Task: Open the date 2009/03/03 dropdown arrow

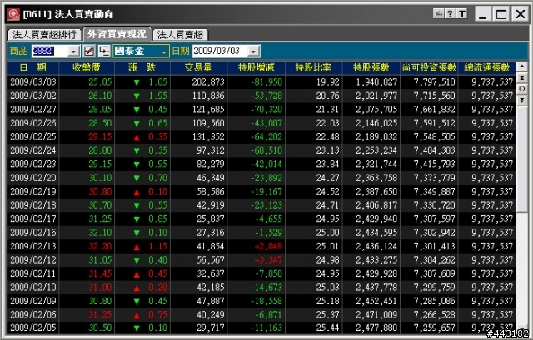Action: click(253, 52)
